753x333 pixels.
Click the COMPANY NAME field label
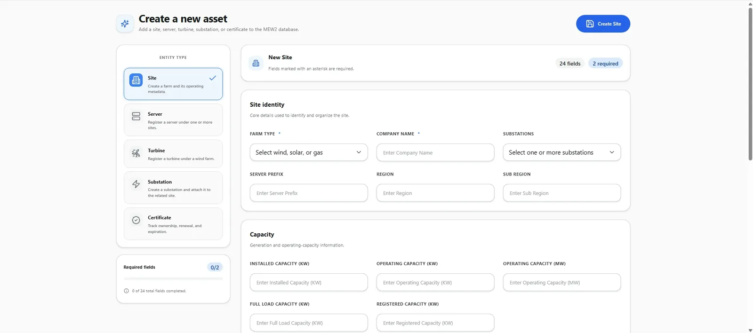(x=395, y=134)
